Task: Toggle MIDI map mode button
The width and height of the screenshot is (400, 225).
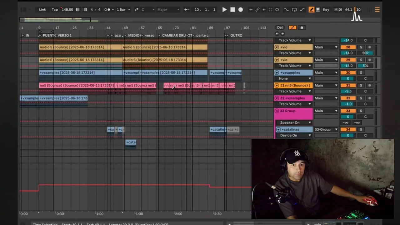Action: (338, 10)
